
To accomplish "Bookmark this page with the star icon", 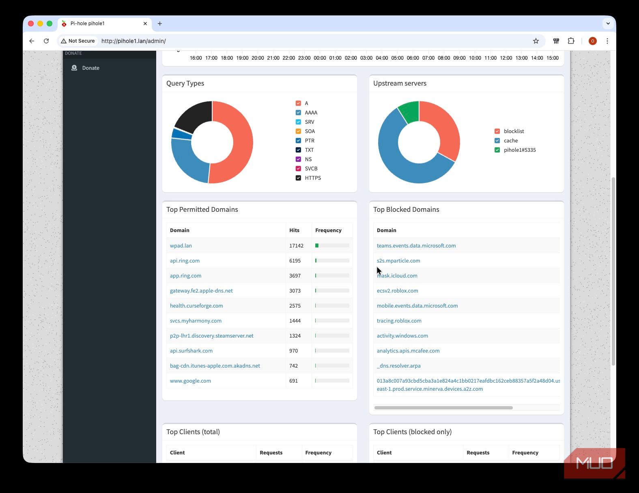I will click(536, 41).
